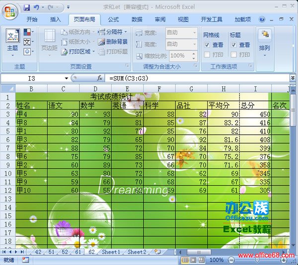Open Customize Quick Access Toolbar dropdown
Screen dimensions: 298x265
(x=68, y=7)
